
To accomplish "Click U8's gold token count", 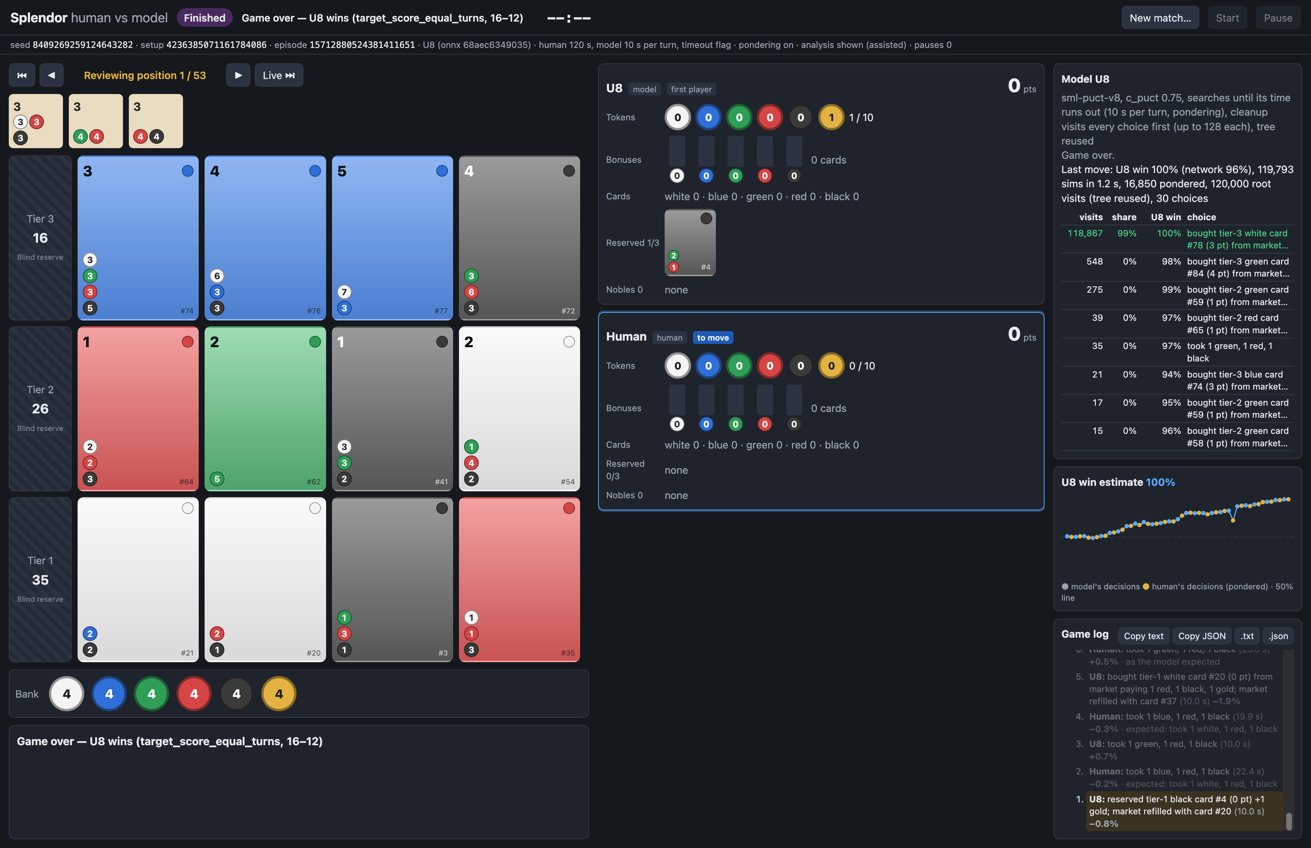I will [x=831, y=117].
